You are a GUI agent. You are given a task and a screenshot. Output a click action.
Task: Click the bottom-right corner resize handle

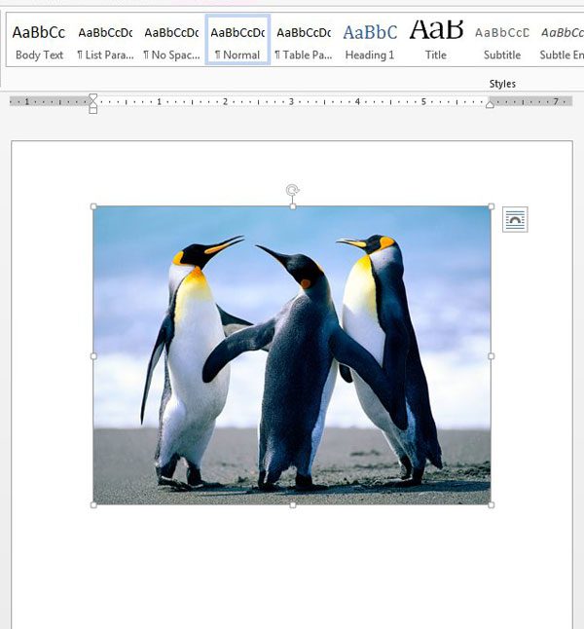pos(491,504)
